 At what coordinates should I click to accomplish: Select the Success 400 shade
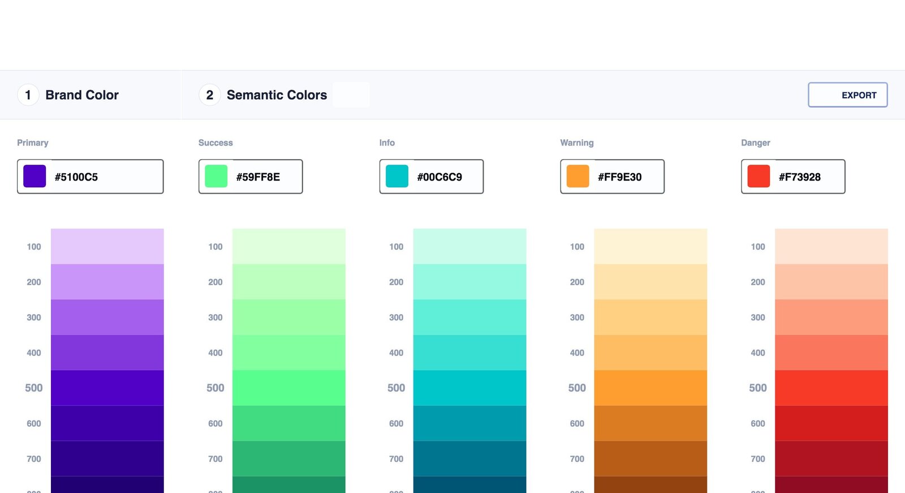tap(289, 353)
